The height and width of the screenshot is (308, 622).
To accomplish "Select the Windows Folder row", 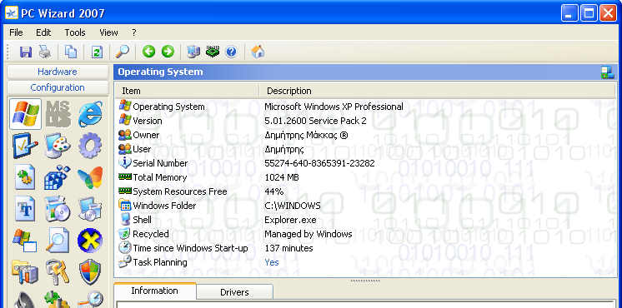I will point(365,206).
